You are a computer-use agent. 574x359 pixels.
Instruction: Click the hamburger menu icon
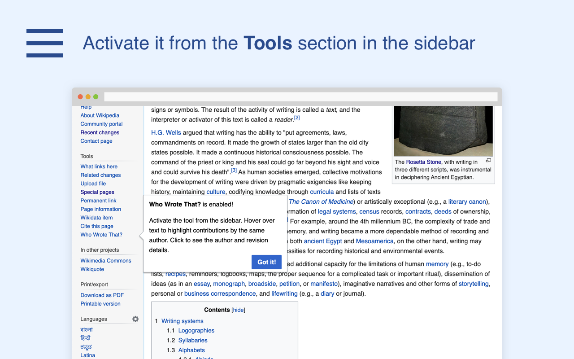point(44,43)
